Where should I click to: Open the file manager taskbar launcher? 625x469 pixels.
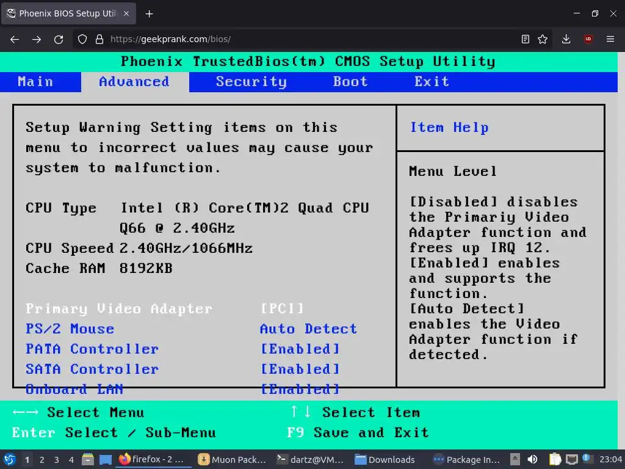pos(88,459)
